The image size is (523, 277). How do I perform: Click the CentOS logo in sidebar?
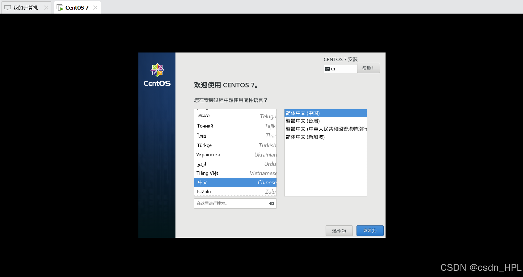click(157, 75)
